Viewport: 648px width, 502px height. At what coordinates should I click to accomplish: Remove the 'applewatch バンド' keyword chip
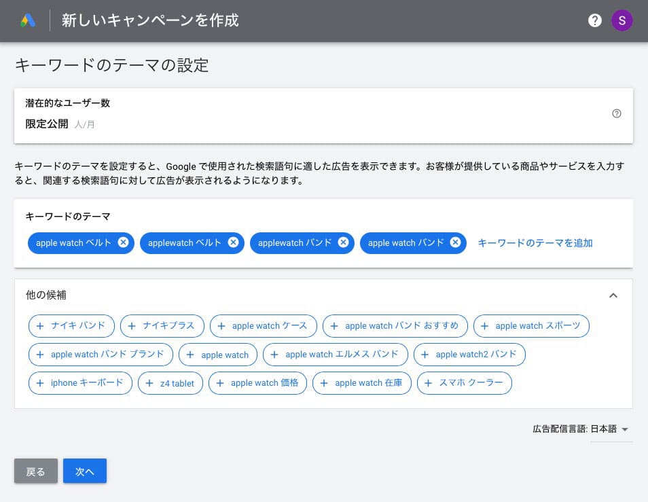(343, 243)
